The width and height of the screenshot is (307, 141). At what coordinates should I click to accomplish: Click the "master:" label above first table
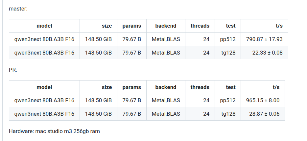coord(18,9)
